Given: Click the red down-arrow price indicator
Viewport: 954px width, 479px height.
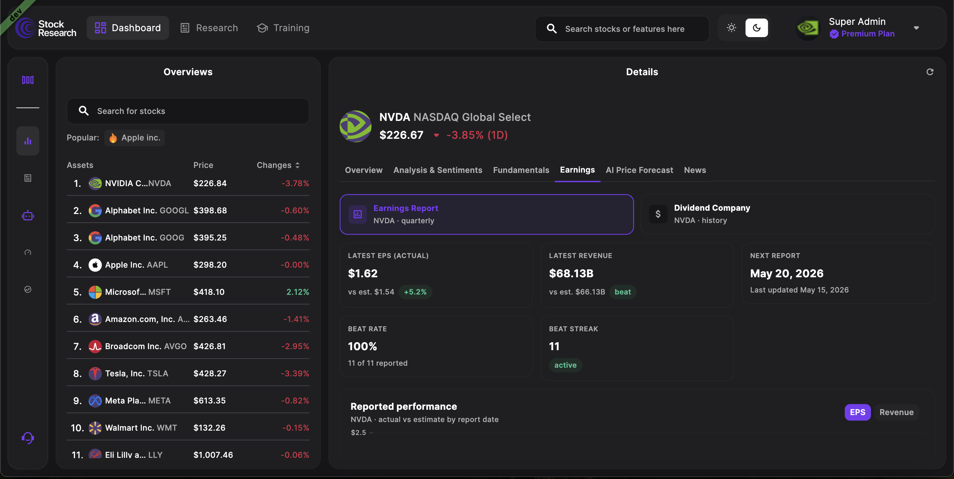Looking at the screenshot, I should tap(436, 135).
